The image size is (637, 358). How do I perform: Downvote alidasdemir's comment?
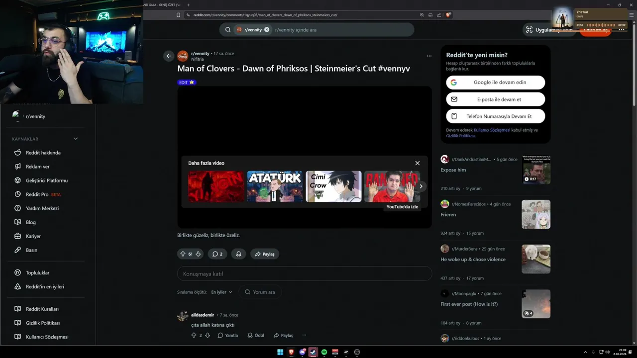click(208, 336)
